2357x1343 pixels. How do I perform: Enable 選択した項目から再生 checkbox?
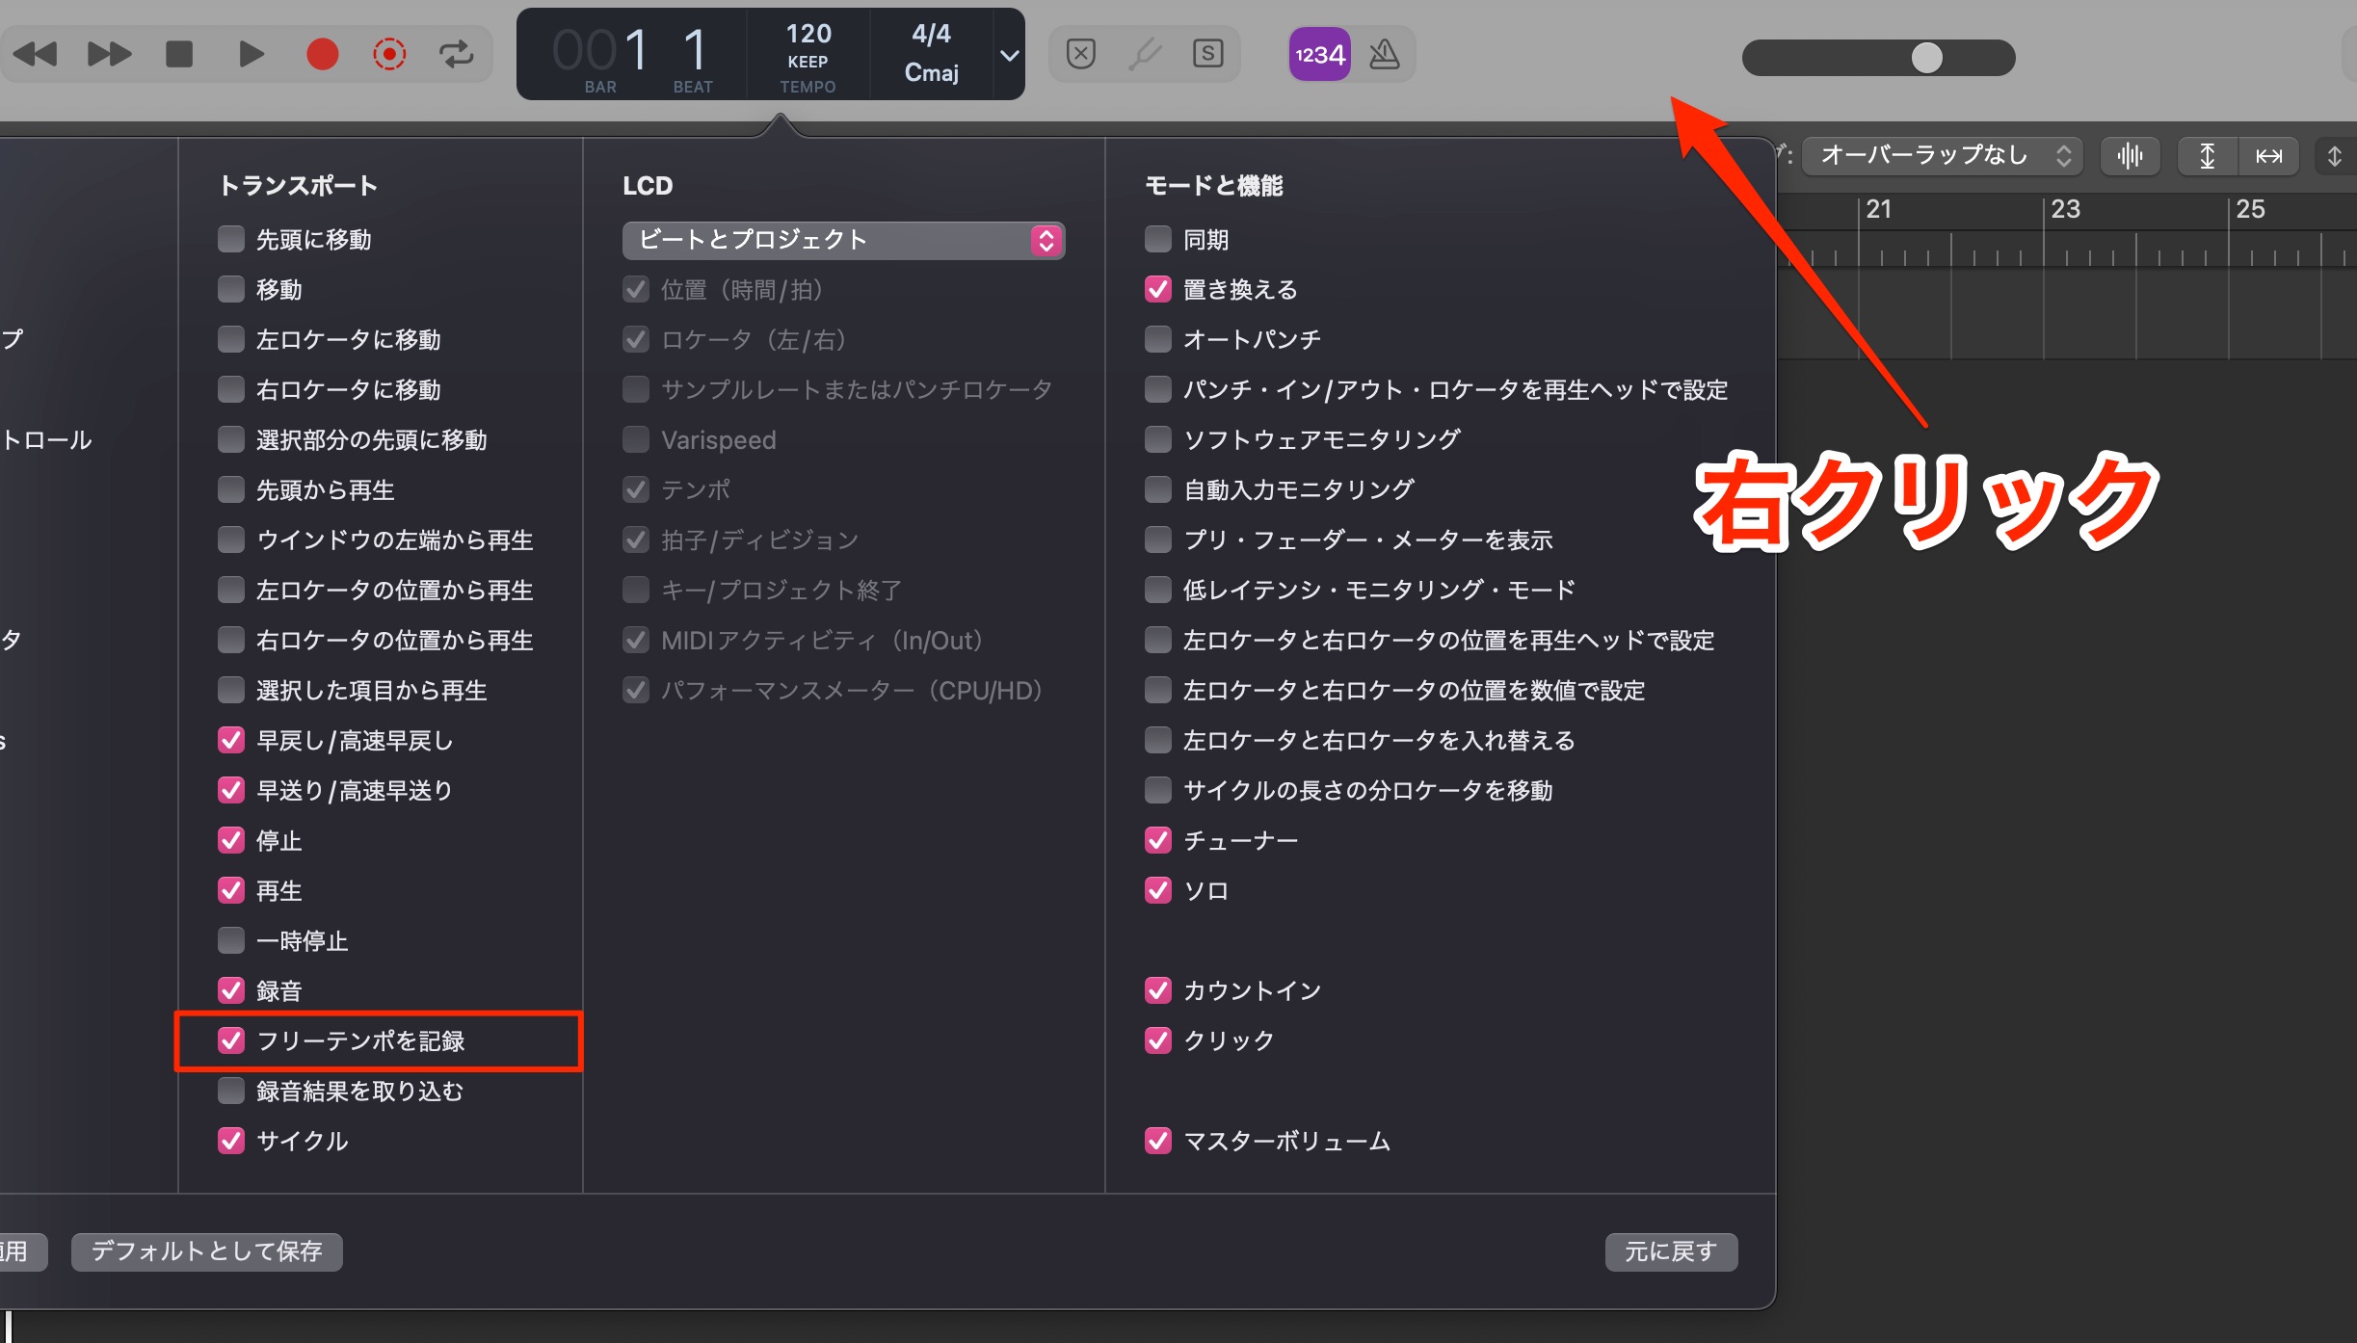(231, 690)
